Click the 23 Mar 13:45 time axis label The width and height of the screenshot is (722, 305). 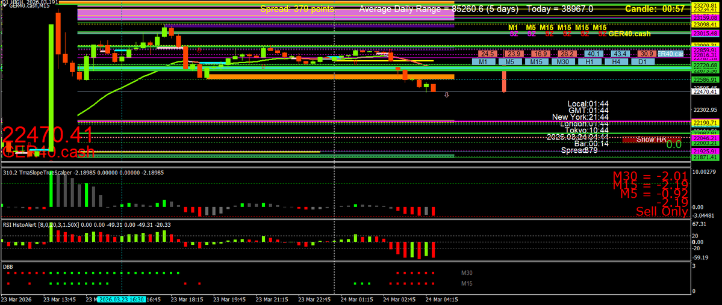pos(60,299)
